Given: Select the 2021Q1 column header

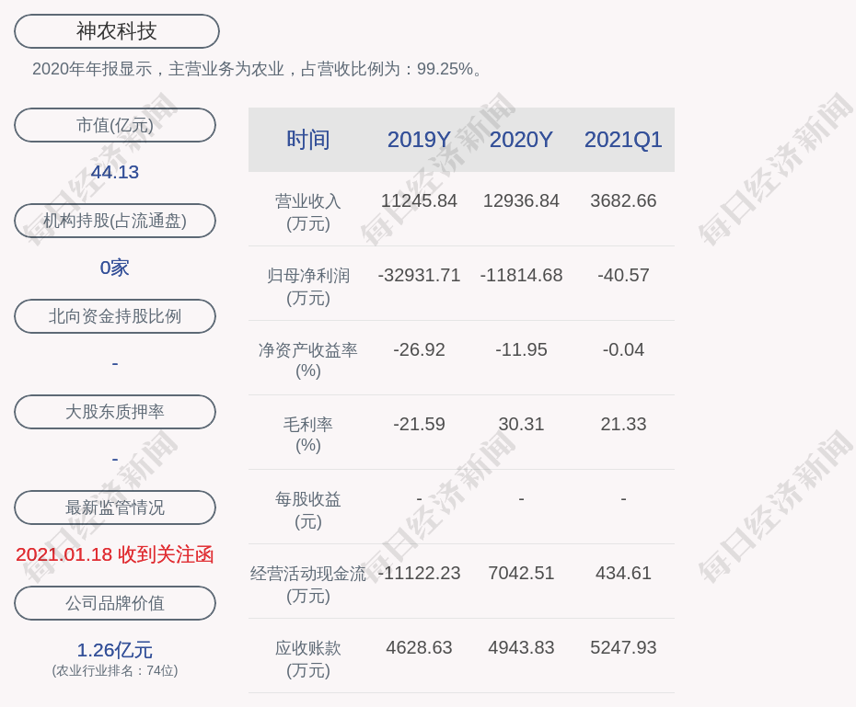Looking at the screenshot, I should coord(623,140).
